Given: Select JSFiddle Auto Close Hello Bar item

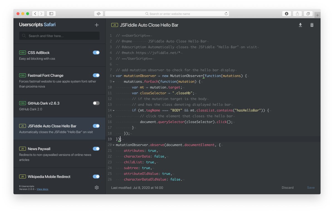Looking at the screenshot, I should point(59,129).
